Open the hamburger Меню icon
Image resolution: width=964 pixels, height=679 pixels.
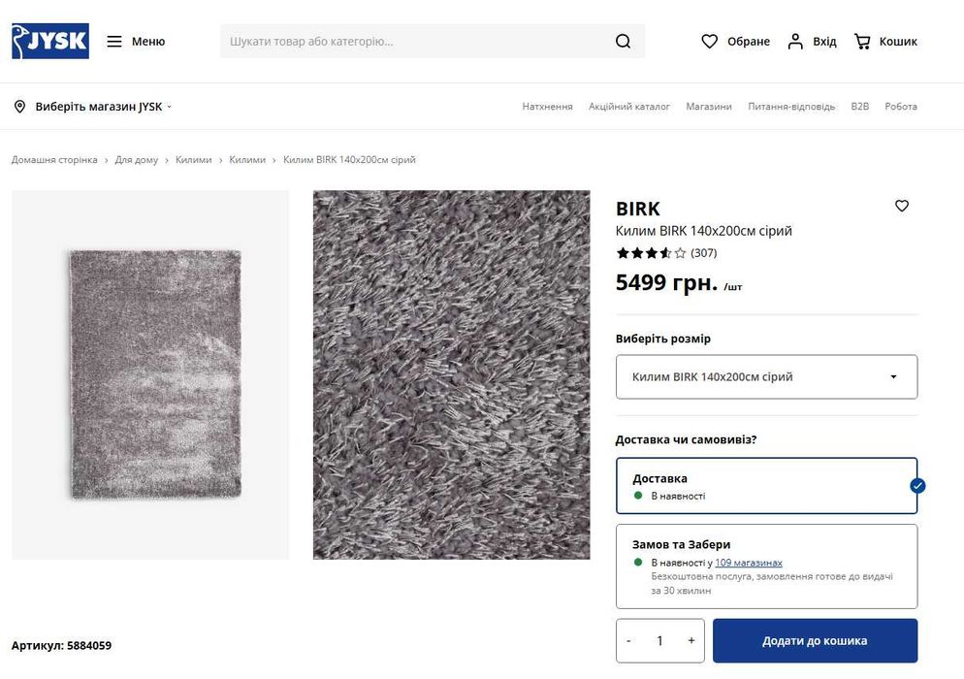click(114, 41)
